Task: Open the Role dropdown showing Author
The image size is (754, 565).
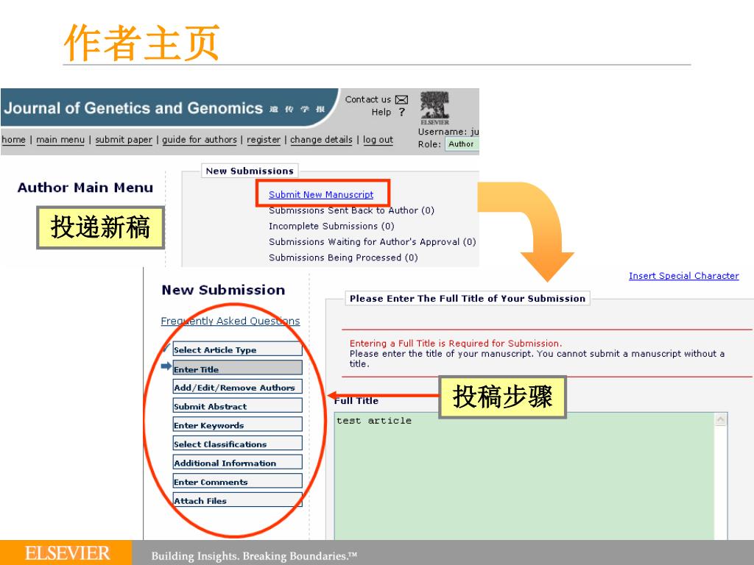Action: 462,144
